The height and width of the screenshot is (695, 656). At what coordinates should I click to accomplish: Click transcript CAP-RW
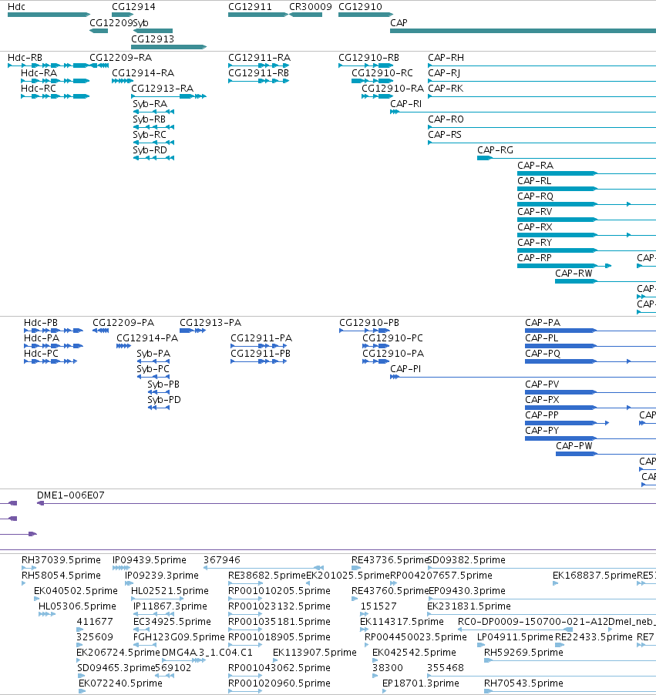605,281
